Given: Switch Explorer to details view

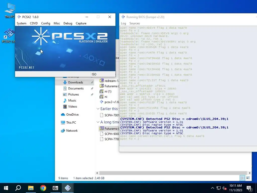Looking at the screenshot, I should (243, 178).
